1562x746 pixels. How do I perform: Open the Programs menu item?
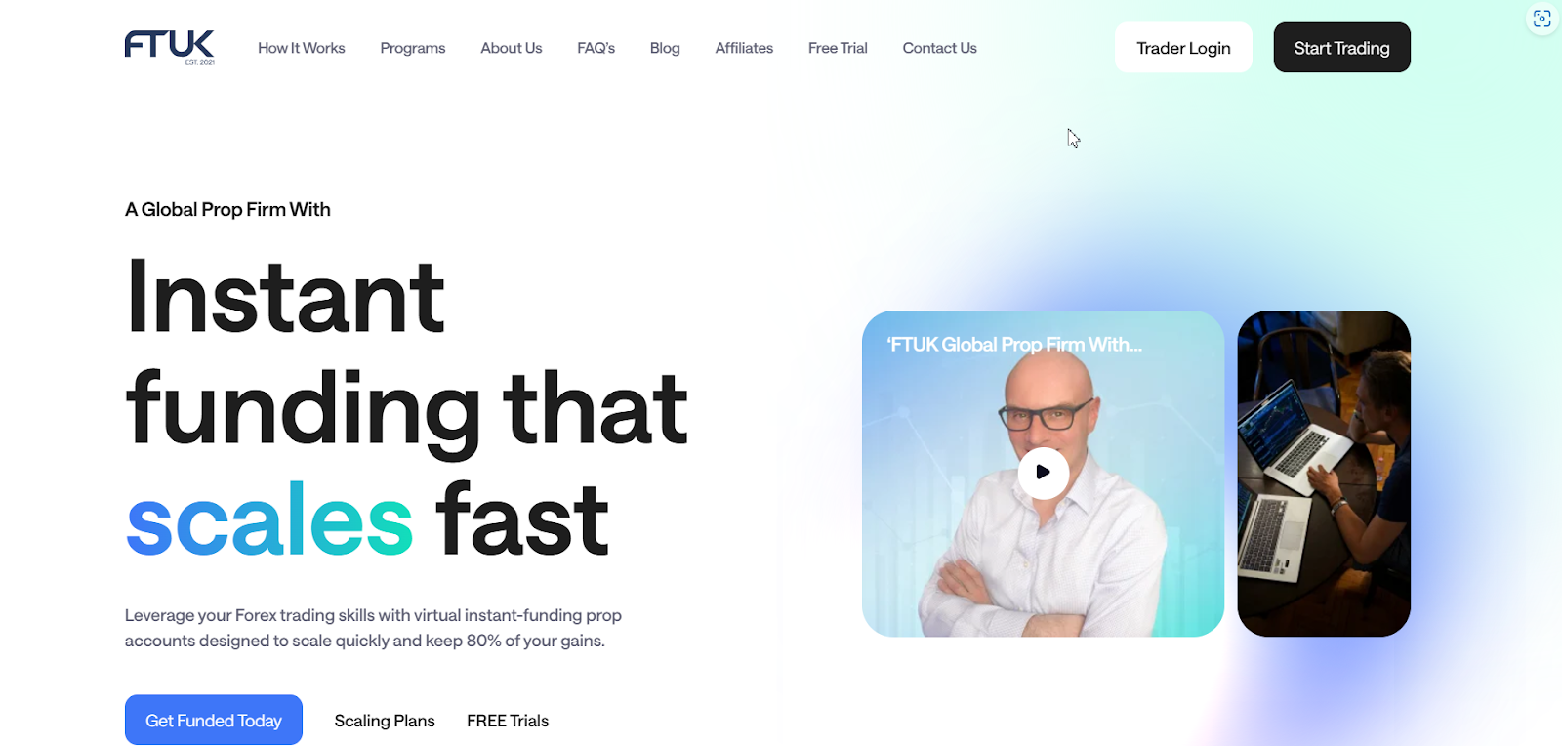413,48
